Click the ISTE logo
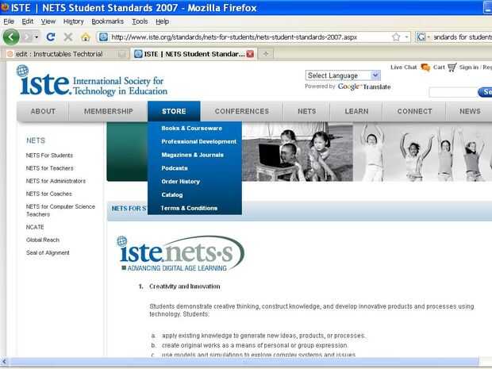Image resolution: width=492 pixels, height=369 pixels. point(92,81)
